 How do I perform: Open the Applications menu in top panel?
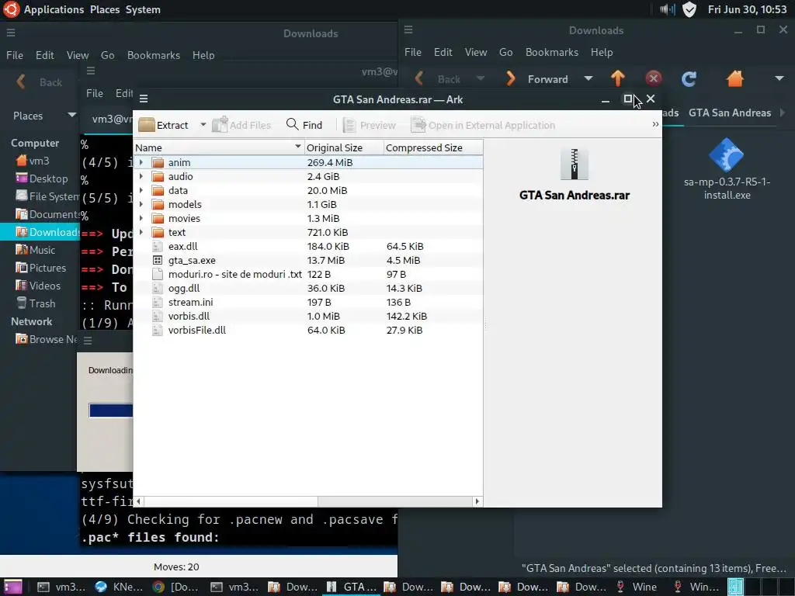54,9
